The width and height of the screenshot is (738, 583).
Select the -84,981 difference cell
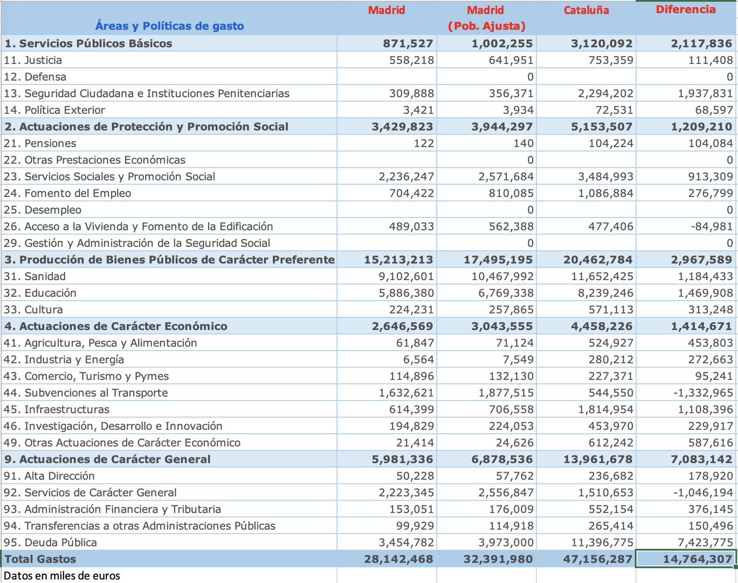(x=711, y=226)
